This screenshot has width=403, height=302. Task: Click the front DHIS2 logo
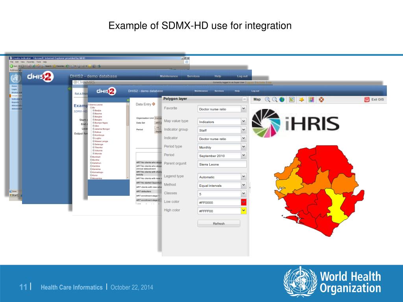[x=106, y=91]
